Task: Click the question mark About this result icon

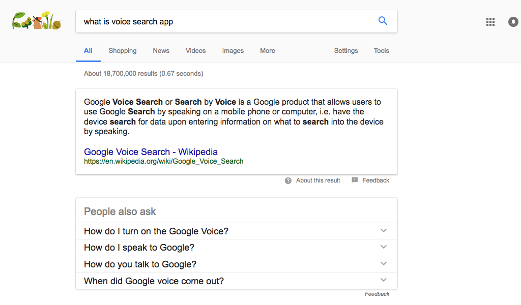Action: [288, 180]
